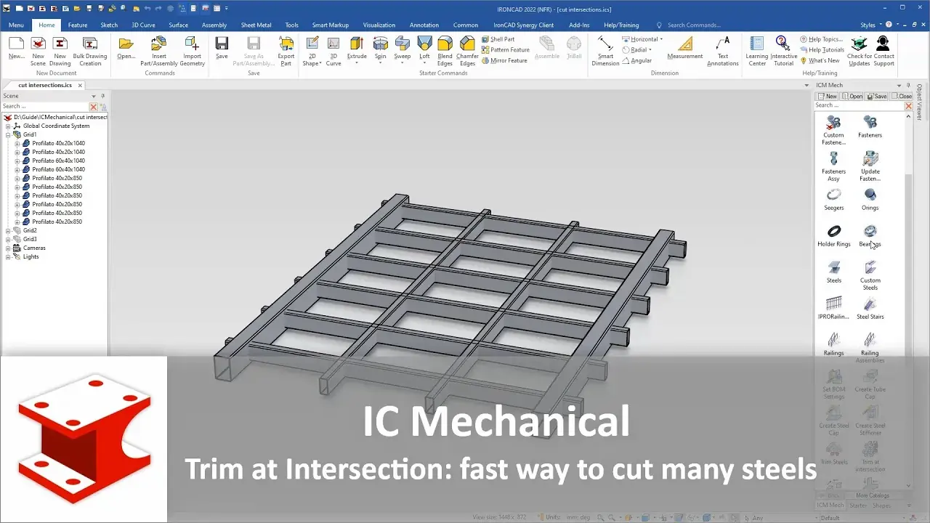The width and height of the screenshot is (930, 523).
Task: Open the Sheet Metal ribbon tab
Action: point(255,25)
